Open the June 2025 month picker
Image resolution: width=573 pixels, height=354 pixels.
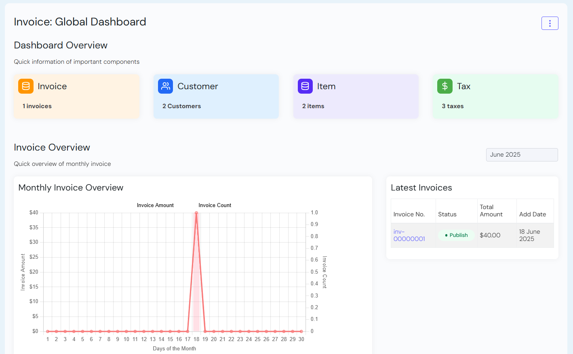click(x=522, y=155)
